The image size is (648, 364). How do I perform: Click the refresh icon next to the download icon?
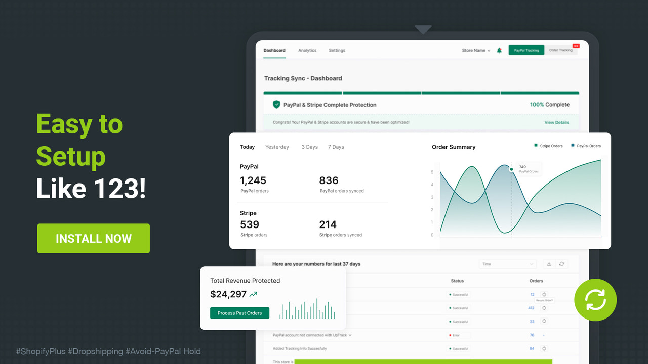560,264
